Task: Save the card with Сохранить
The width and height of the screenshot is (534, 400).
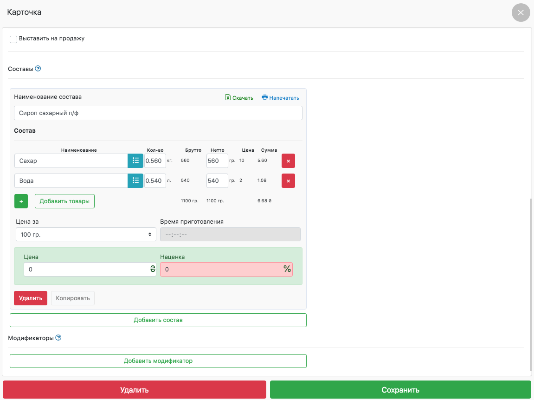Action: click(400, 390)
